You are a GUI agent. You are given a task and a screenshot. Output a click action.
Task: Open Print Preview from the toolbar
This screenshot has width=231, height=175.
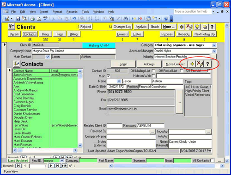(x=39, y=19)
